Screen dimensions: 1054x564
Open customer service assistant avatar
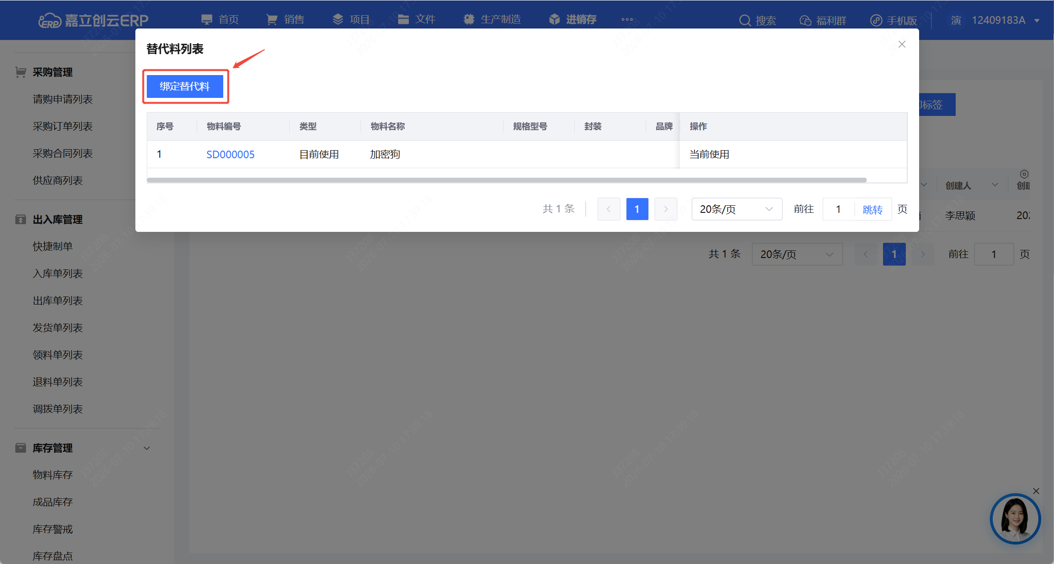coord(1015,519)
